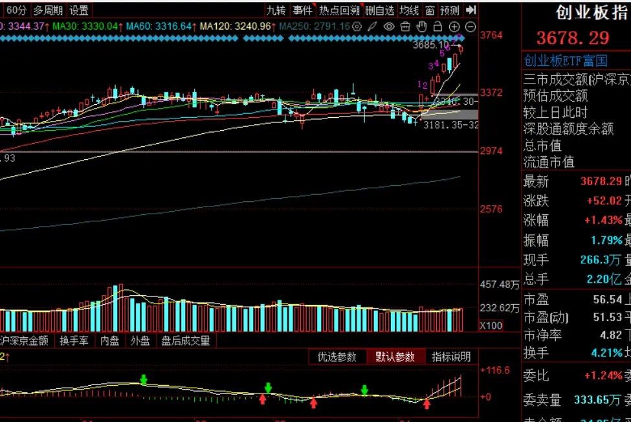Screen dimensions: 631x422
Task: Enable the 九转 indicator
Action: (x=276, y=10)
